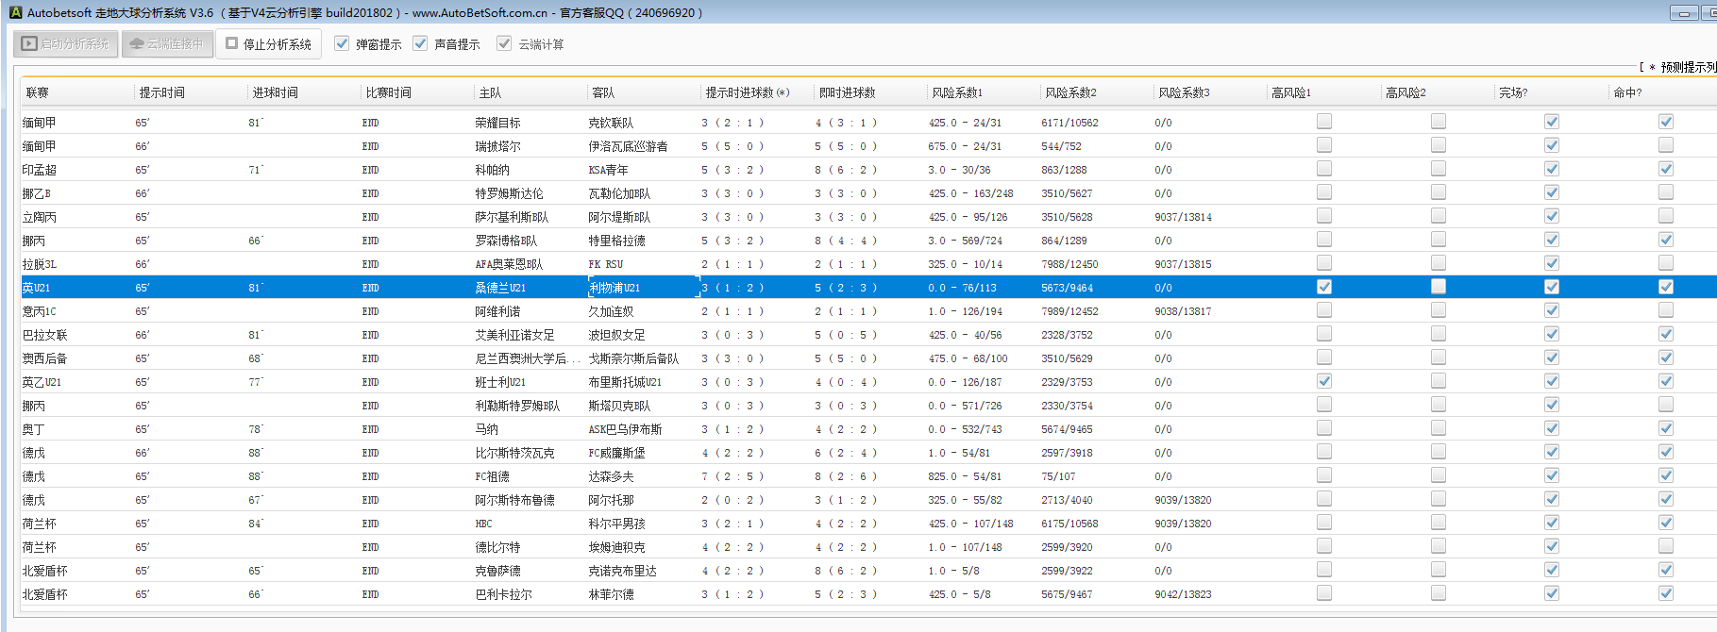Tick 命中? checkbox for 瑞披塔尔 row
Viewport: 1717px width, 632px height.
1665,145
